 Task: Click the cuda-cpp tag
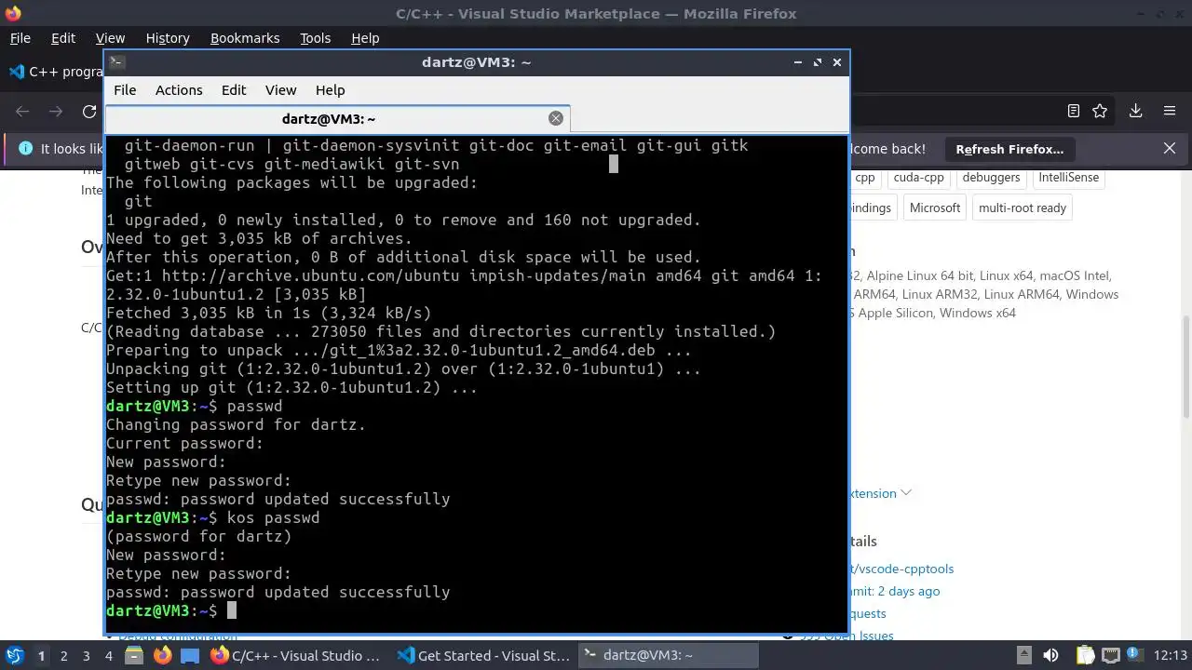click(918, 178)
